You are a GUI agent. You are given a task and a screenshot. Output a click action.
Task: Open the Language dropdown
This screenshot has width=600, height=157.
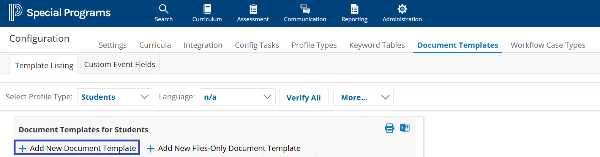(x=237, y=97)
